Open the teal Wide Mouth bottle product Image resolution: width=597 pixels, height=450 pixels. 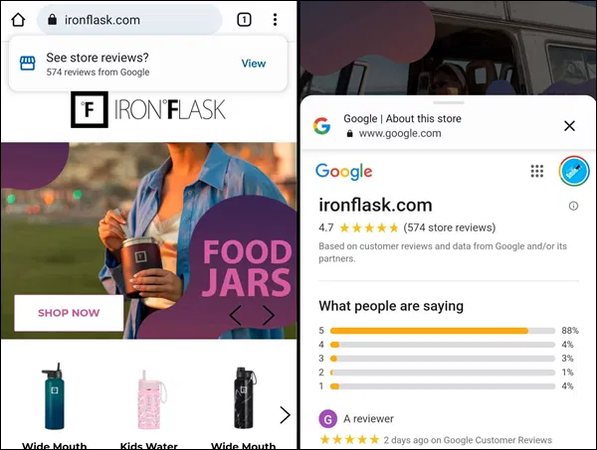click(54, 396)
